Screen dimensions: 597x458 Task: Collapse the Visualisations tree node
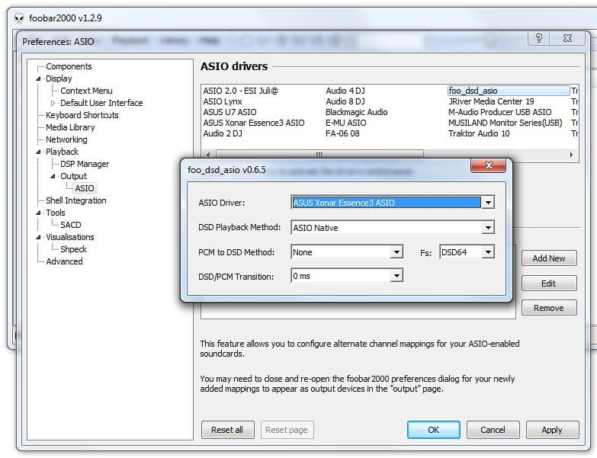(38, 237)
